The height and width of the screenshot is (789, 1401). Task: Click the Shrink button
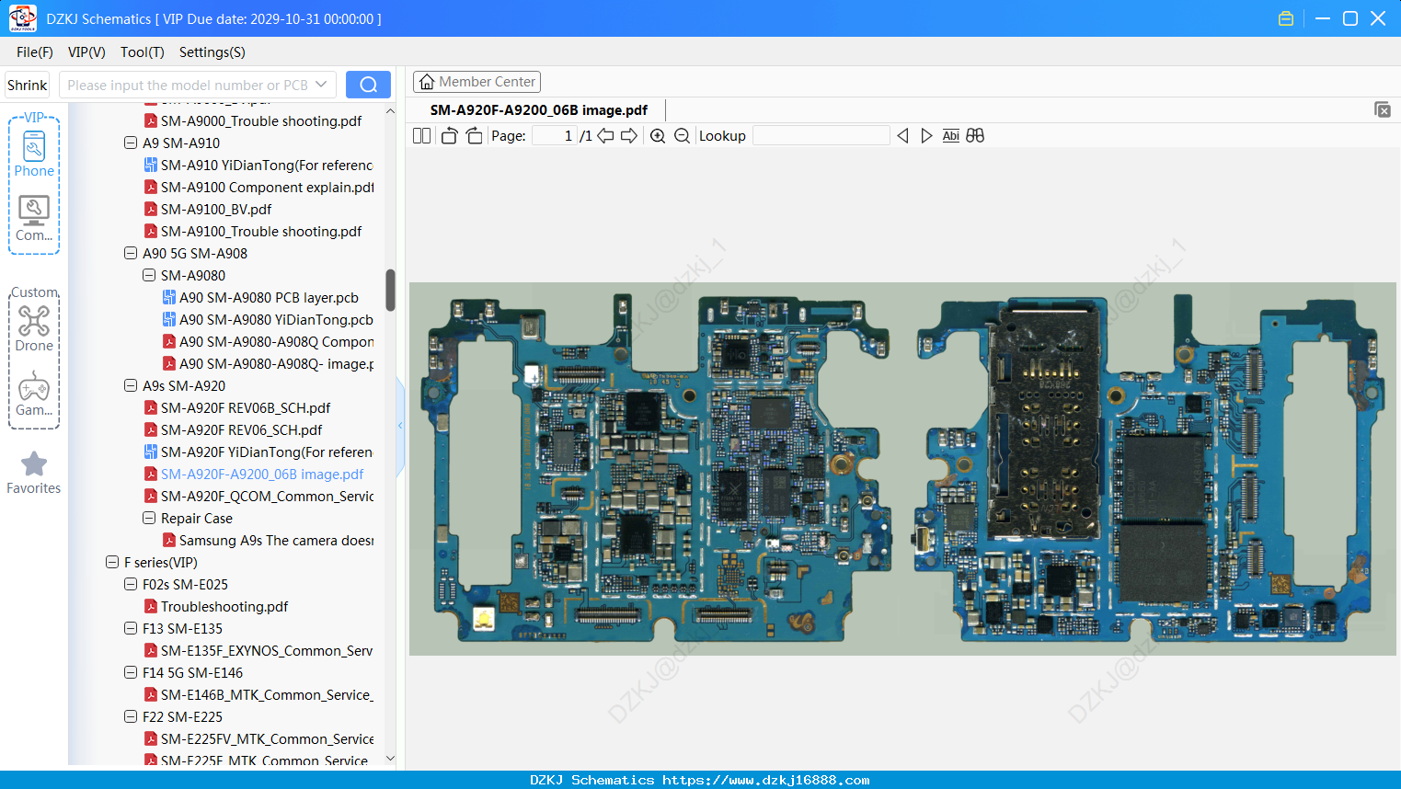coord(27,85)
